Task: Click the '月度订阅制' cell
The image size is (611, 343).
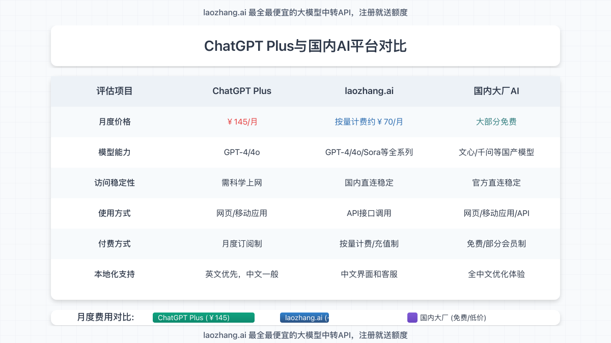Action: tap(242, 244)
